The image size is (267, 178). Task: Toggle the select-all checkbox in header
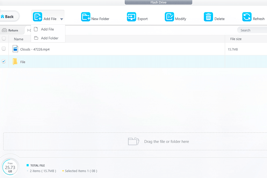[4, 39]
